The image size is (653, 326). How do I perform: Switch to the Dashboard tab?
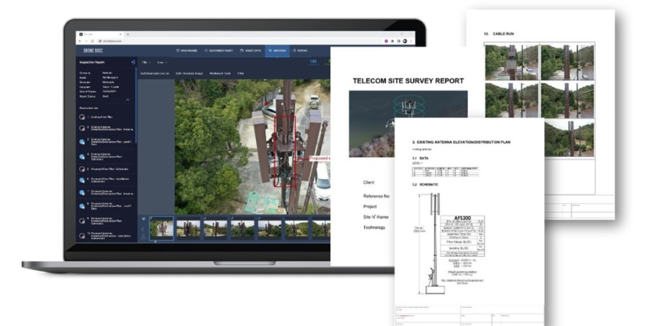point(187,51)
